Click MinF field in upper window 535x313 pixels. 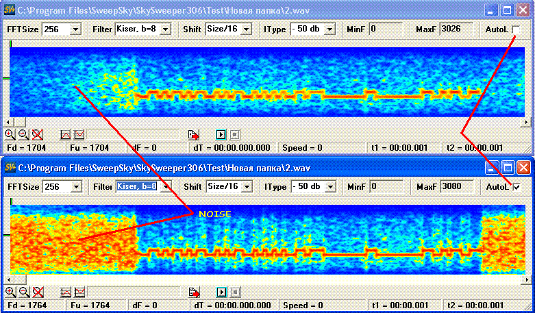click(385, 29)
